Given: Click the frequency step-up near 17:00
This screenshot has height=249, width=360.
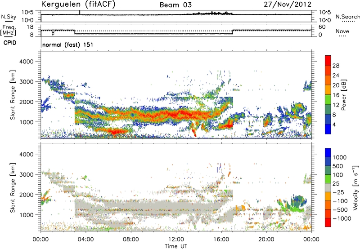Looking at the screenshot, I should click(233, 32).
